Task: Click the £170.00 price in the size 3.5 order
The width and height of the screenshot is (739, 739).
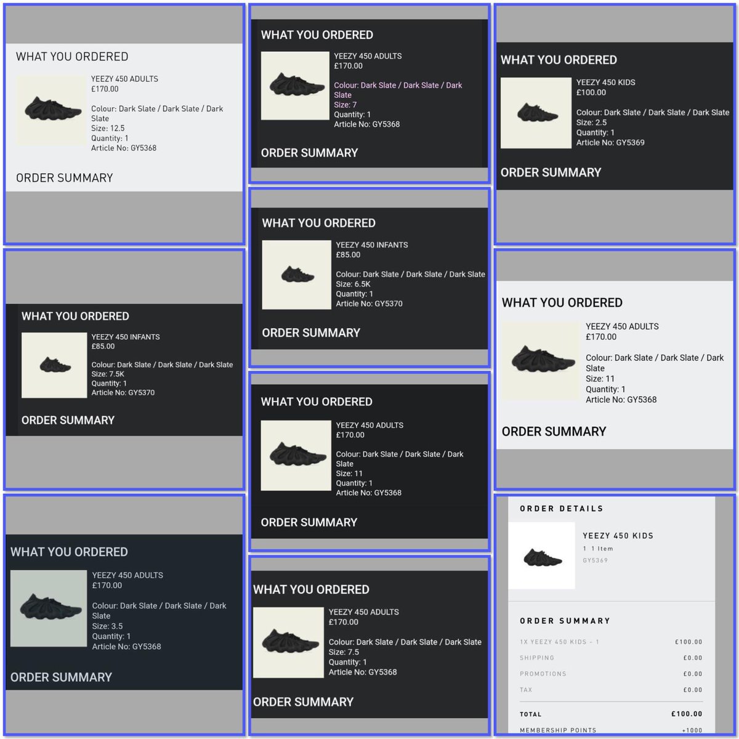Action: [107, 586]
